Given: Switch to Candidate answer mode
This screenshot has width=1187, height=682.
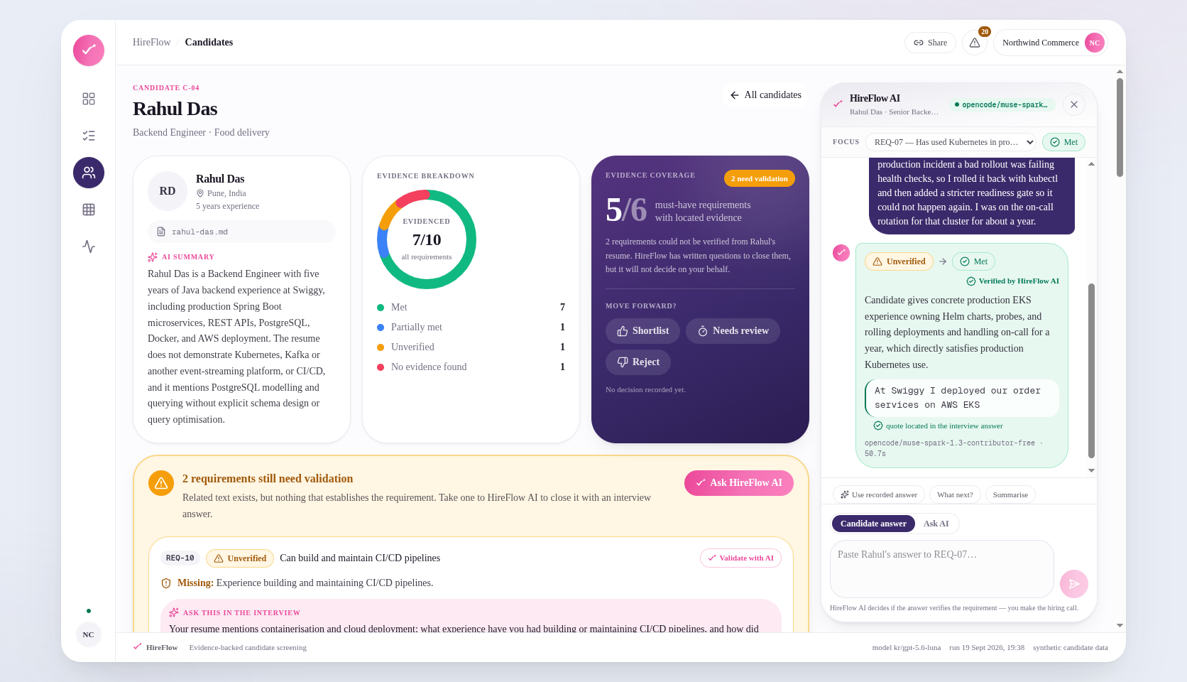Looking at the screenshot, I should 873,524.
